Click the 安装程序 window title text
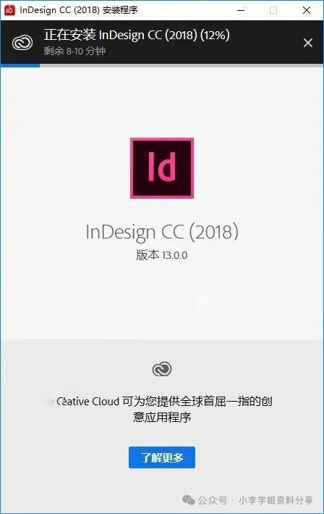The image size is (324, 514). pyautogui.click(x=120, y=10)
